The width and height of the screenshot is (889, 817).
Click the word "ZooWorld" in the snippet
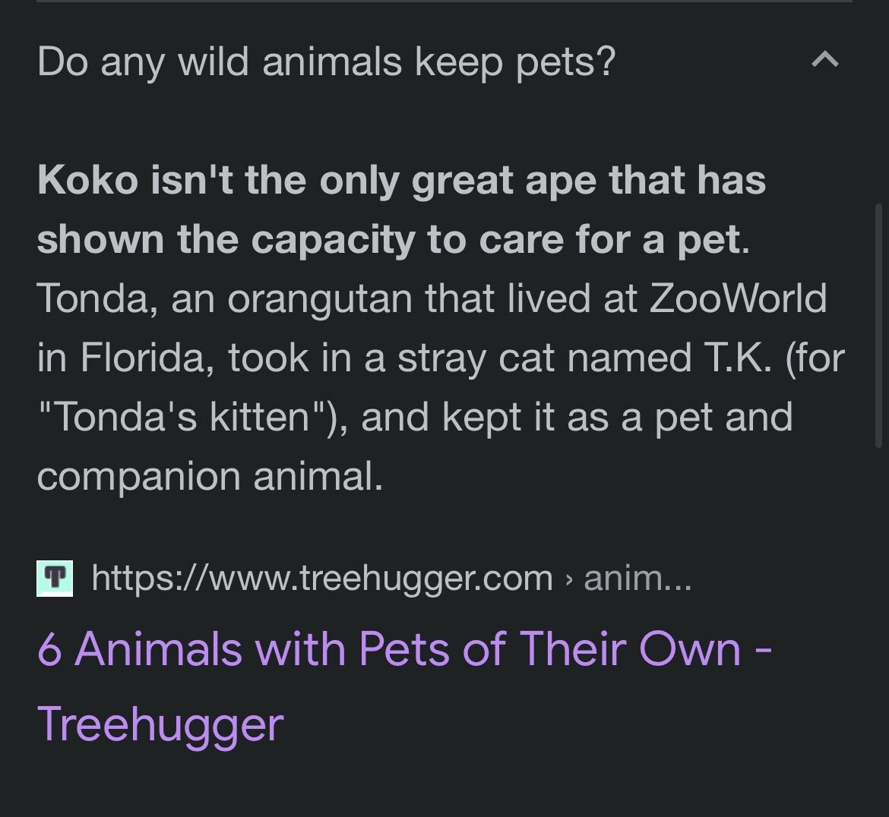tap(738, 298)
